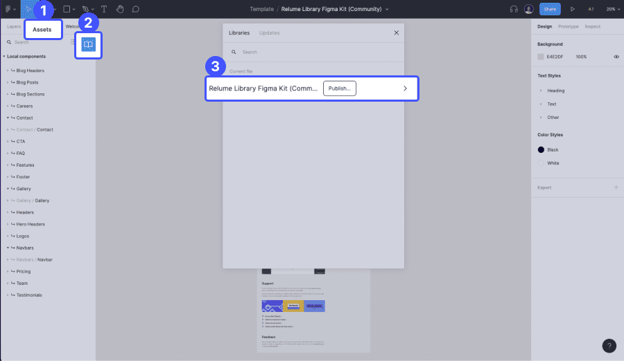
Task: Select the Hand tool
Action: coord(120,9)
